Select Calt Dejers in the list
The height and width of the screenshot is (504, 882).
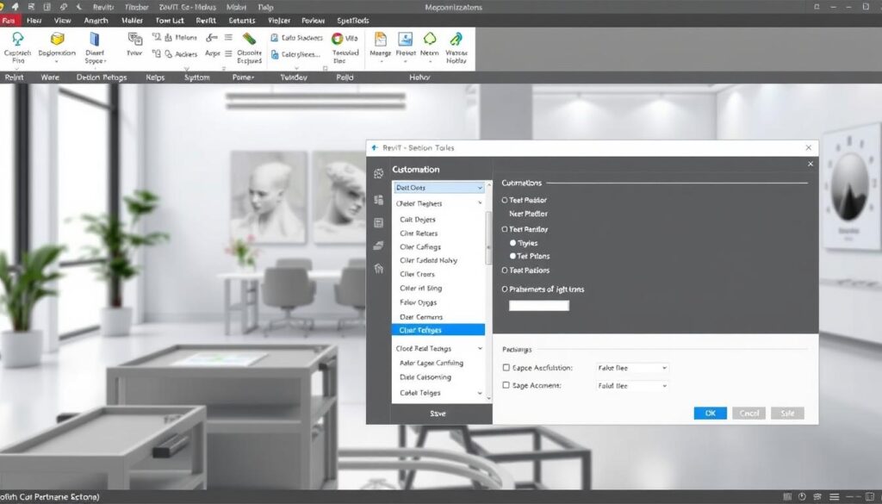(x=418, y=220)
